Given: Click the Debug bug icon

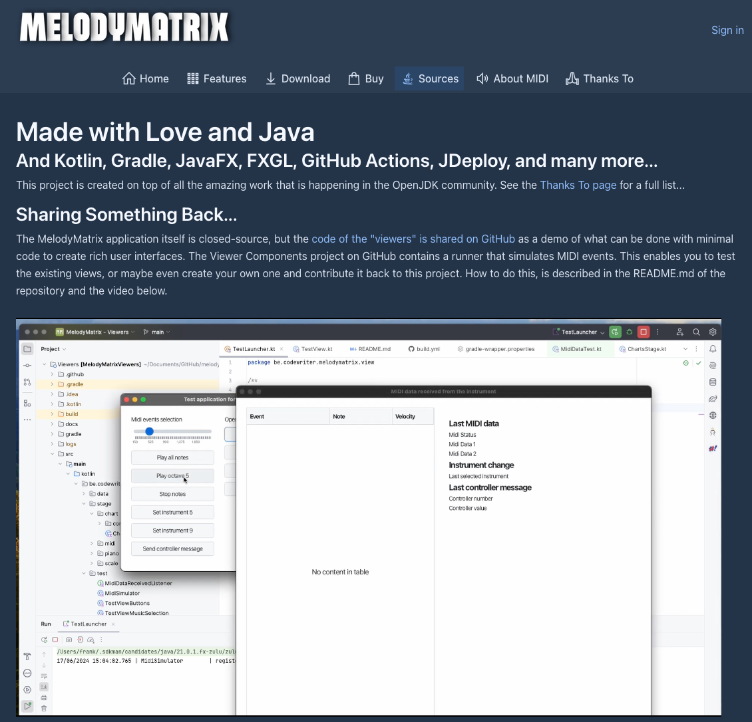Looking at the screenshot, I should pos(630,332).
